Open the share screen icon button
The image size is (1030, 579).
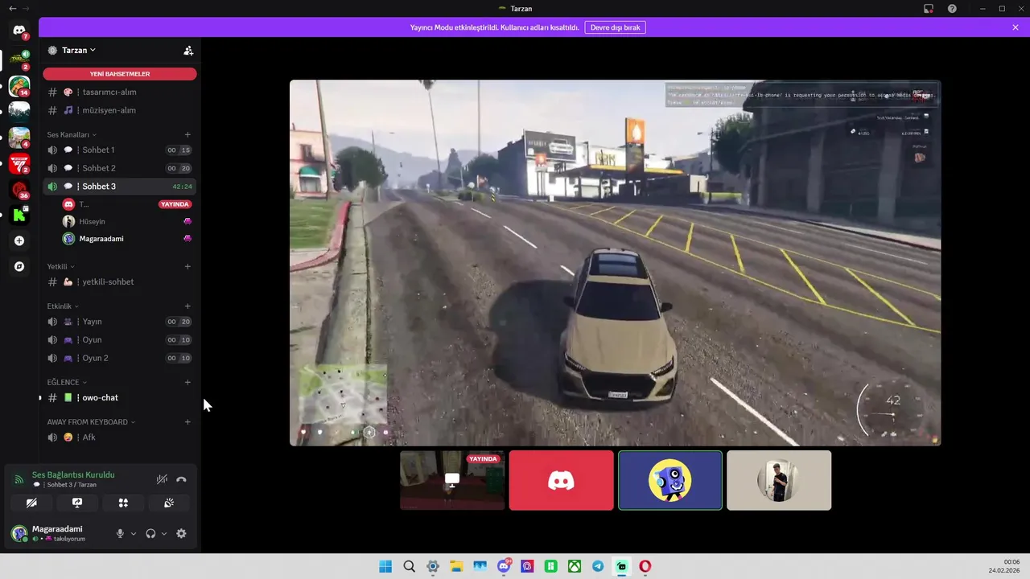77,503
